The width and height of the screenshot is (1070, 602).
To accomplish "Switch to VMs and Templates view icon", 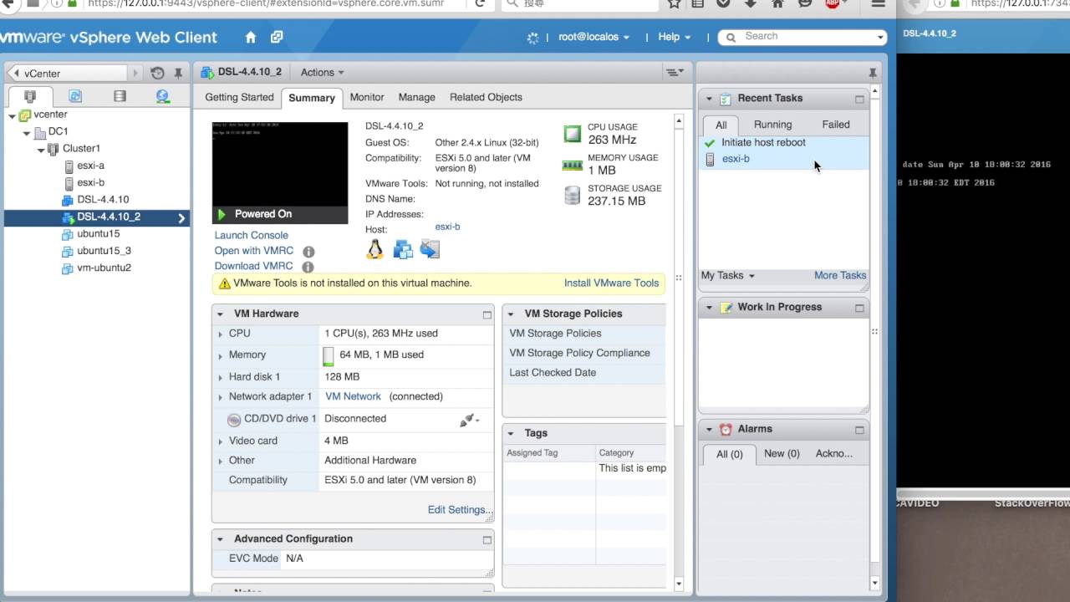I will [74, 96].
